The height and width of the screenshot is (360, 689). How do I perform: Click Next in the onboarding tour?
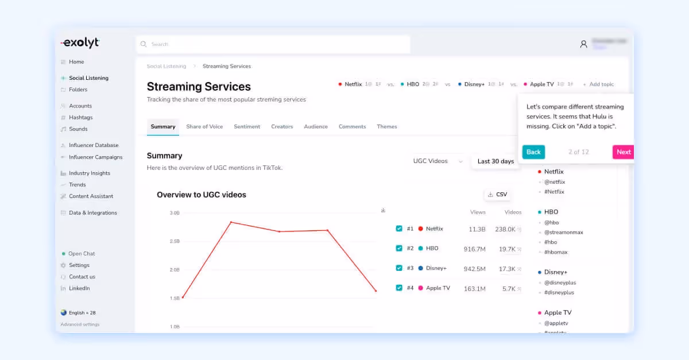coord(623,152)
